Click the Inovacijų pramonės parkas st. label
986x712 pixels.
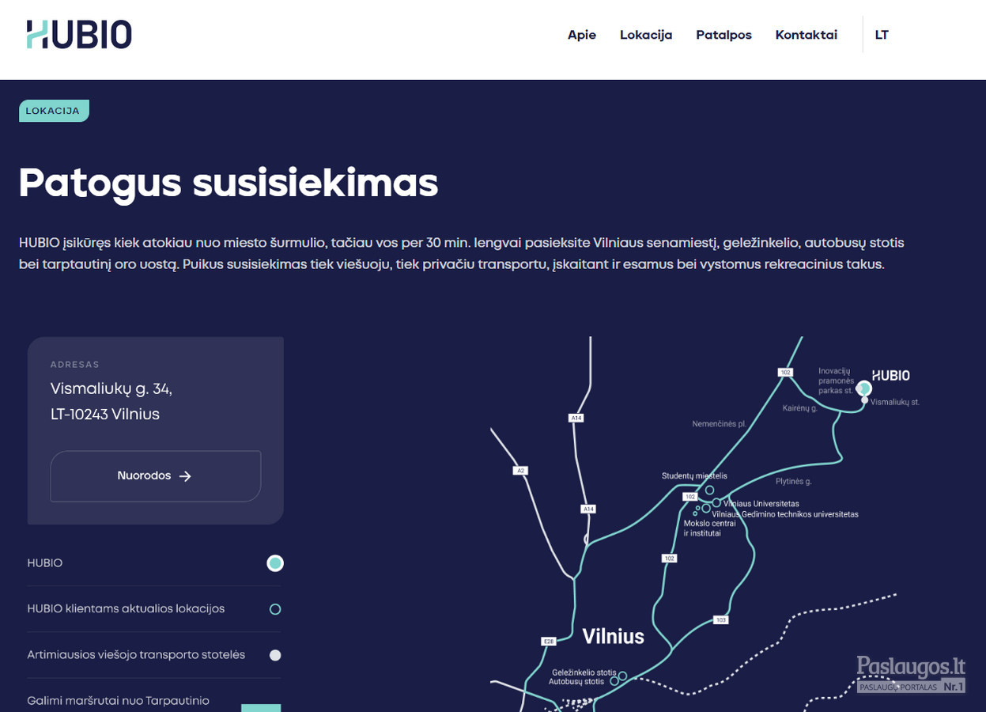(836, 381)
